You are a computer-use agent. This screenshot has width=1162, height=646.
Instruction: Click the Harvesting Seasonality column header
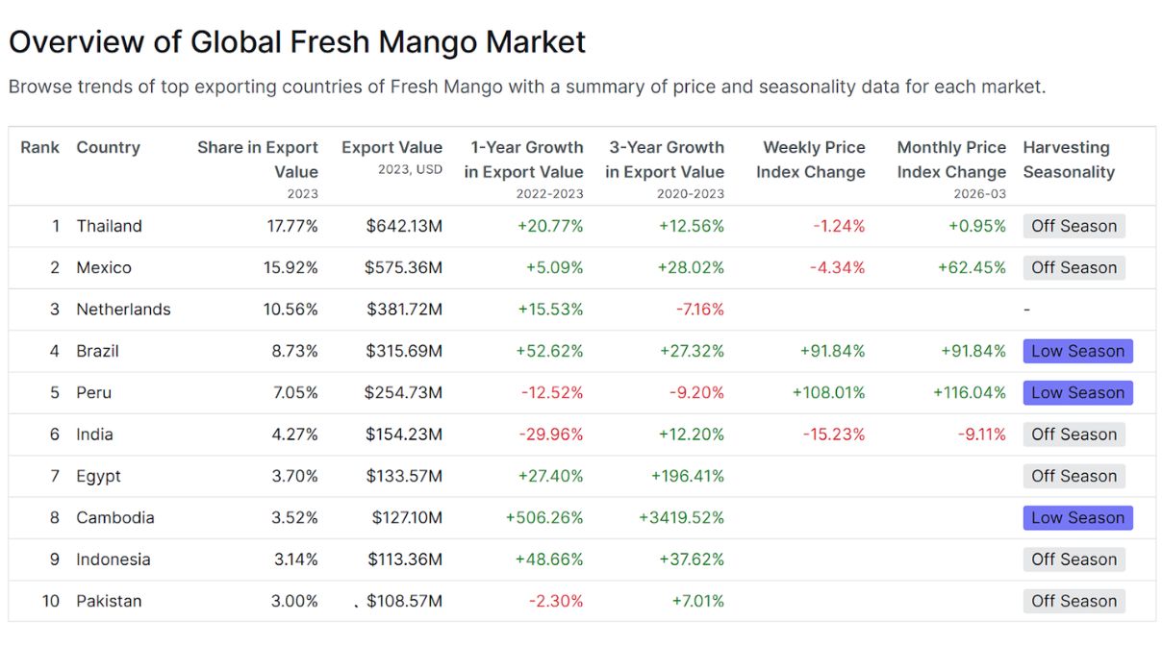(x=1068, y=160)
